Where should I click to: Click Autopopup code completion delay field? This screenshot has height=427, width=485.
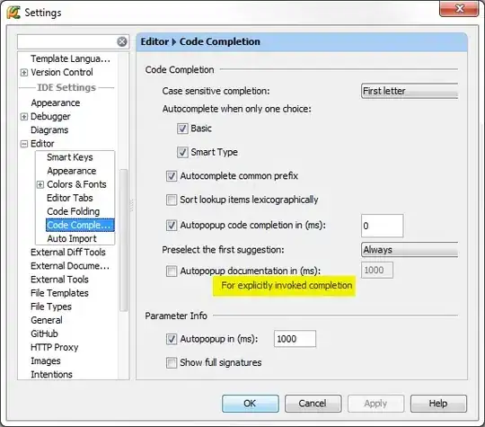[383, 226]
